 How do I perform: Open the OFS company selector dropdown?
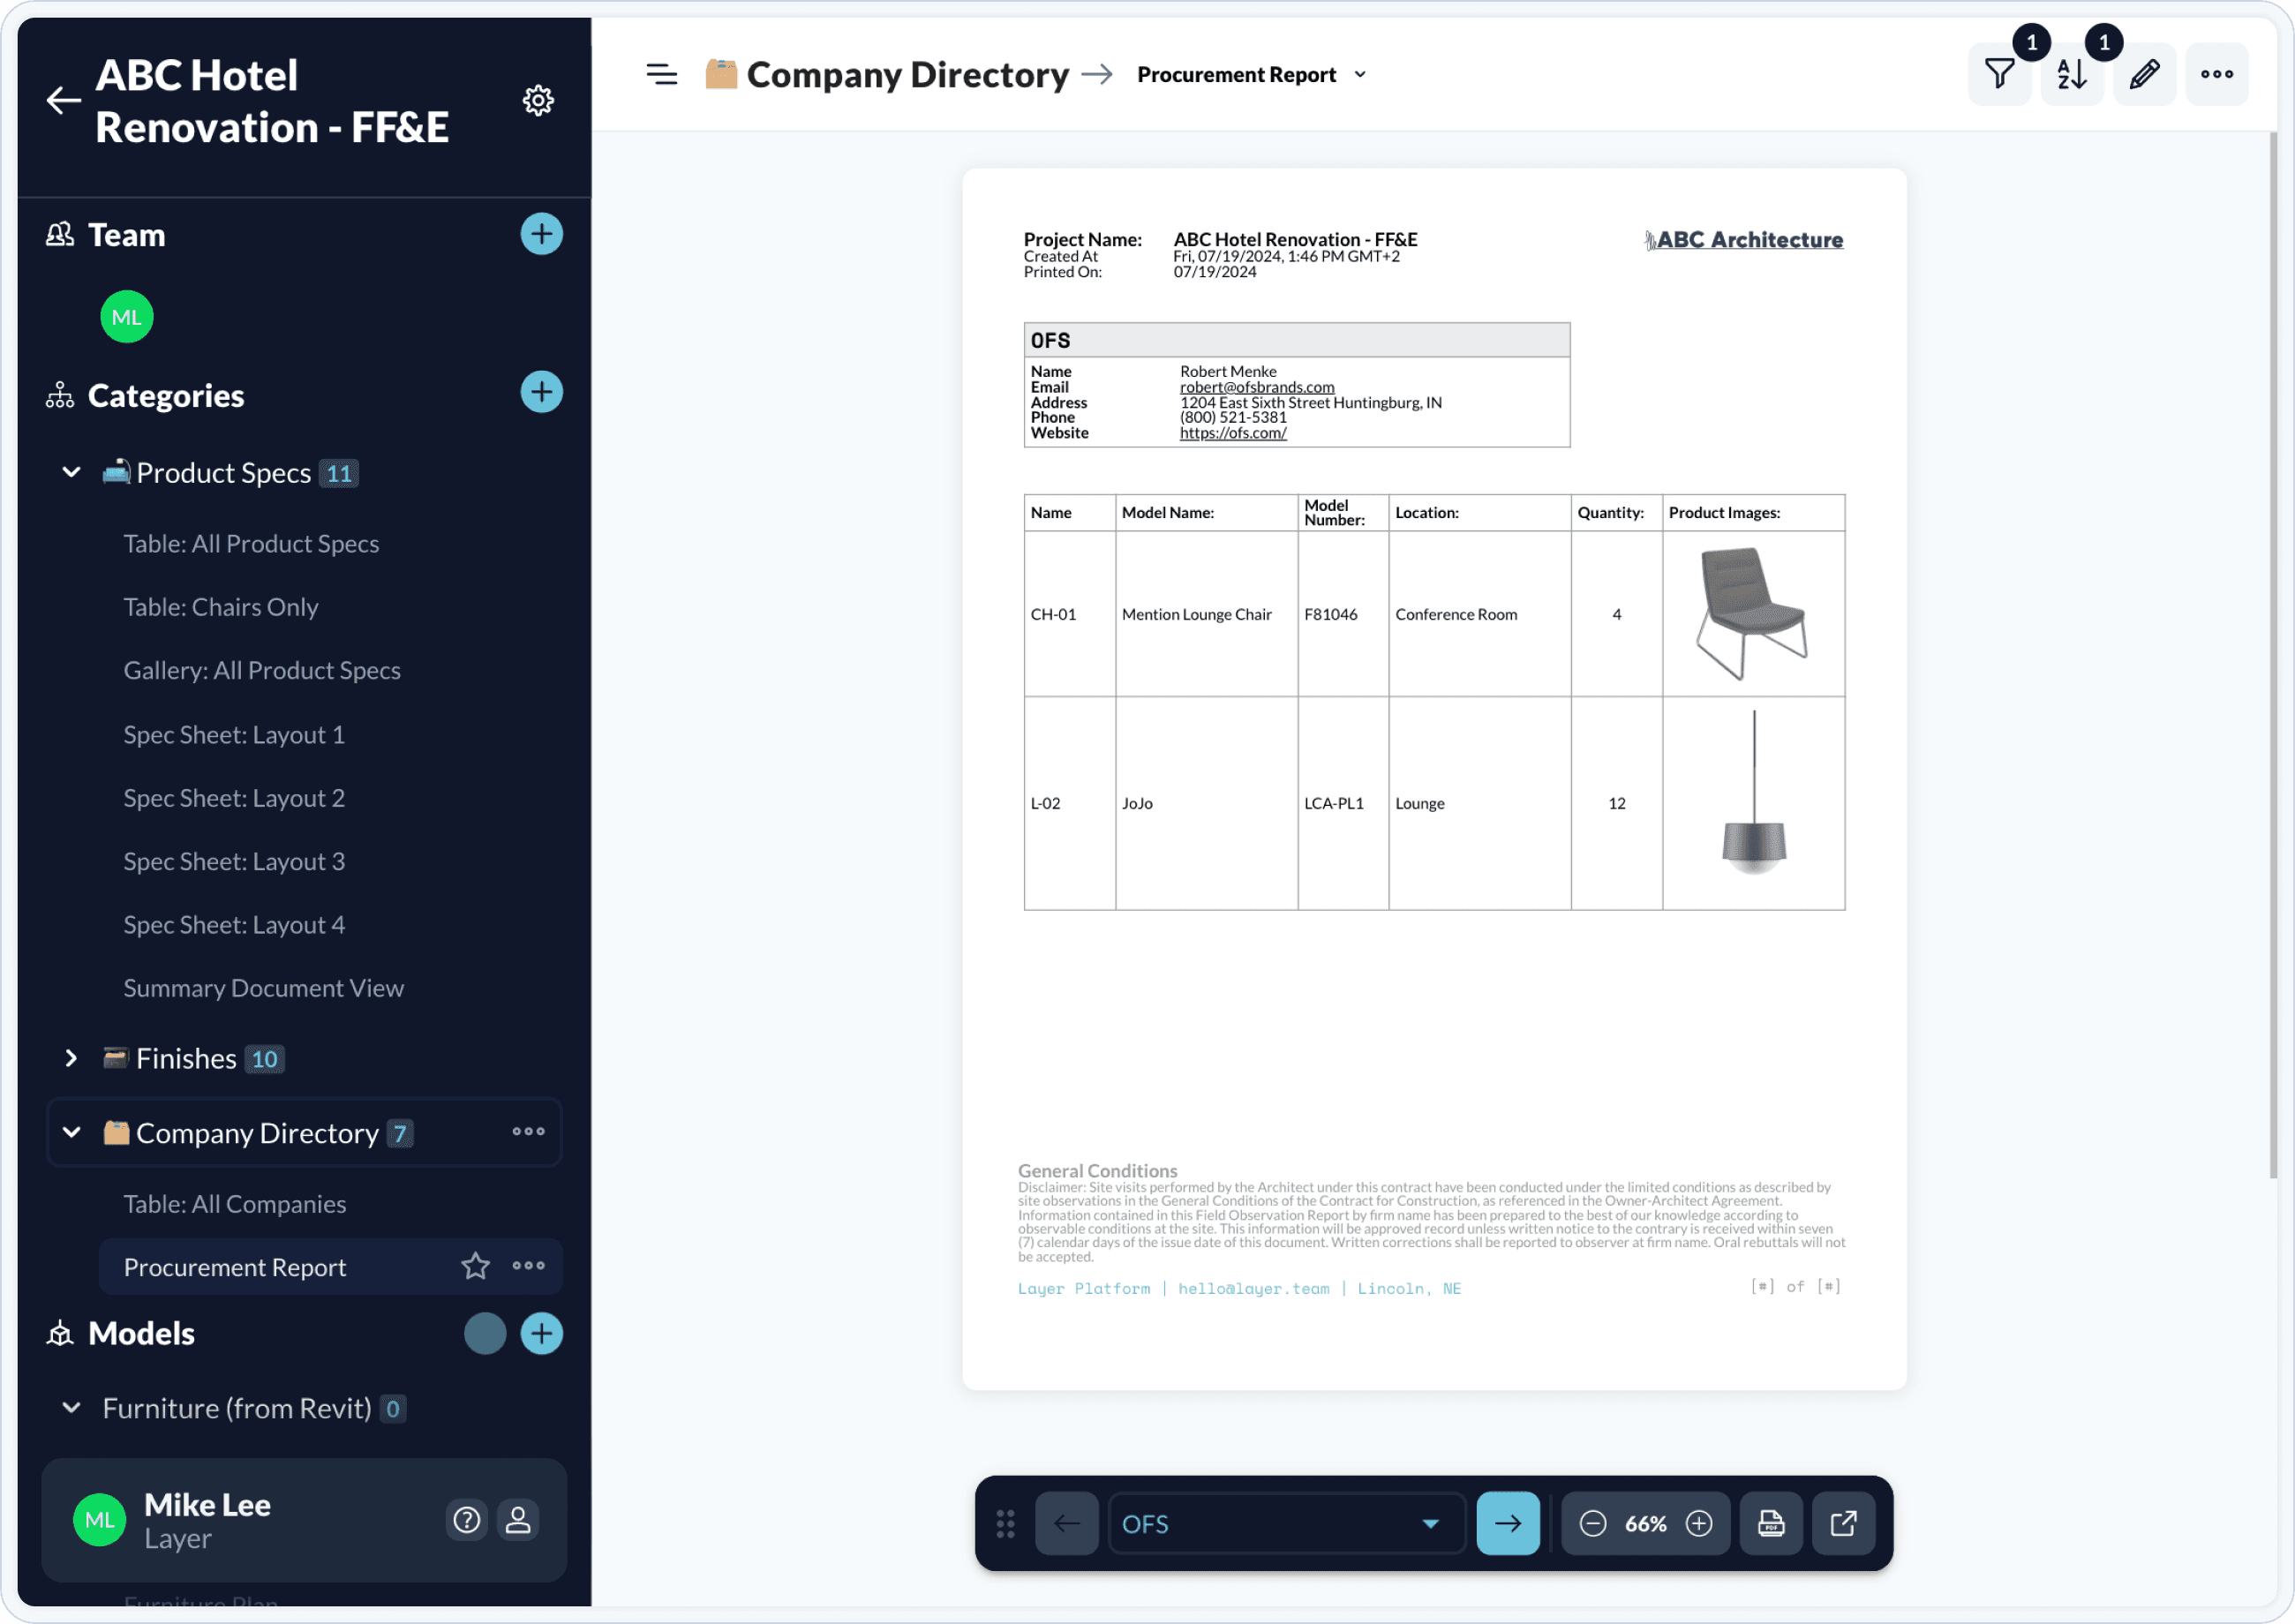click(1286, 1524)
